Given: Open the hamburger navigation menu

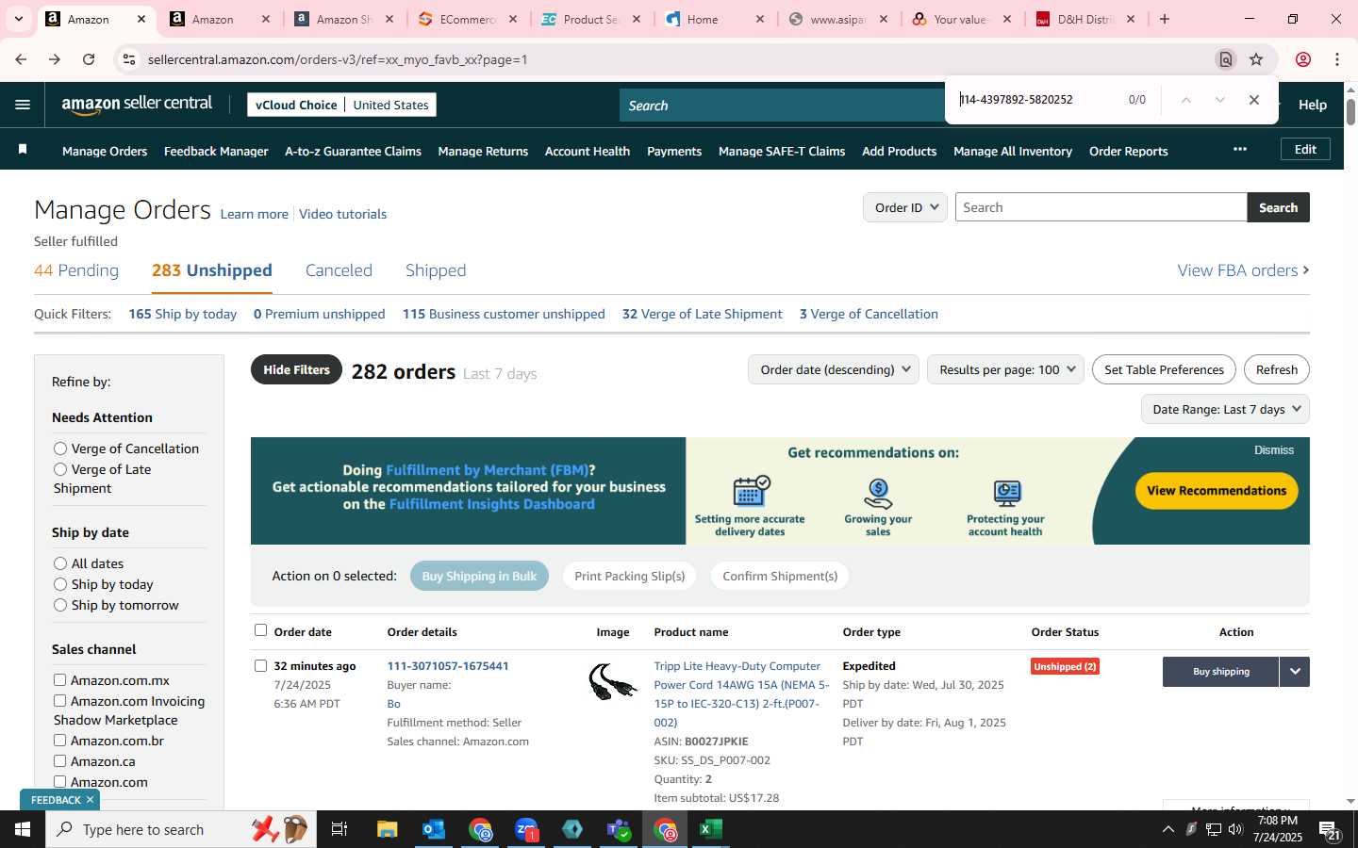Looking at the screenshot, I should [x=23, y=105].
